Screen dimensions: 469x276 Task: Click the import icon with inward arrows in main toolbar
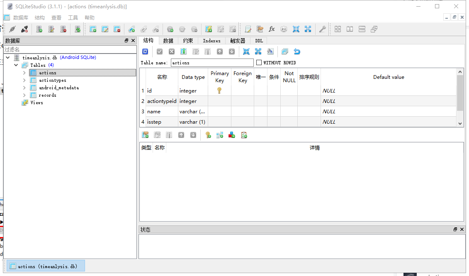[296, 29]
